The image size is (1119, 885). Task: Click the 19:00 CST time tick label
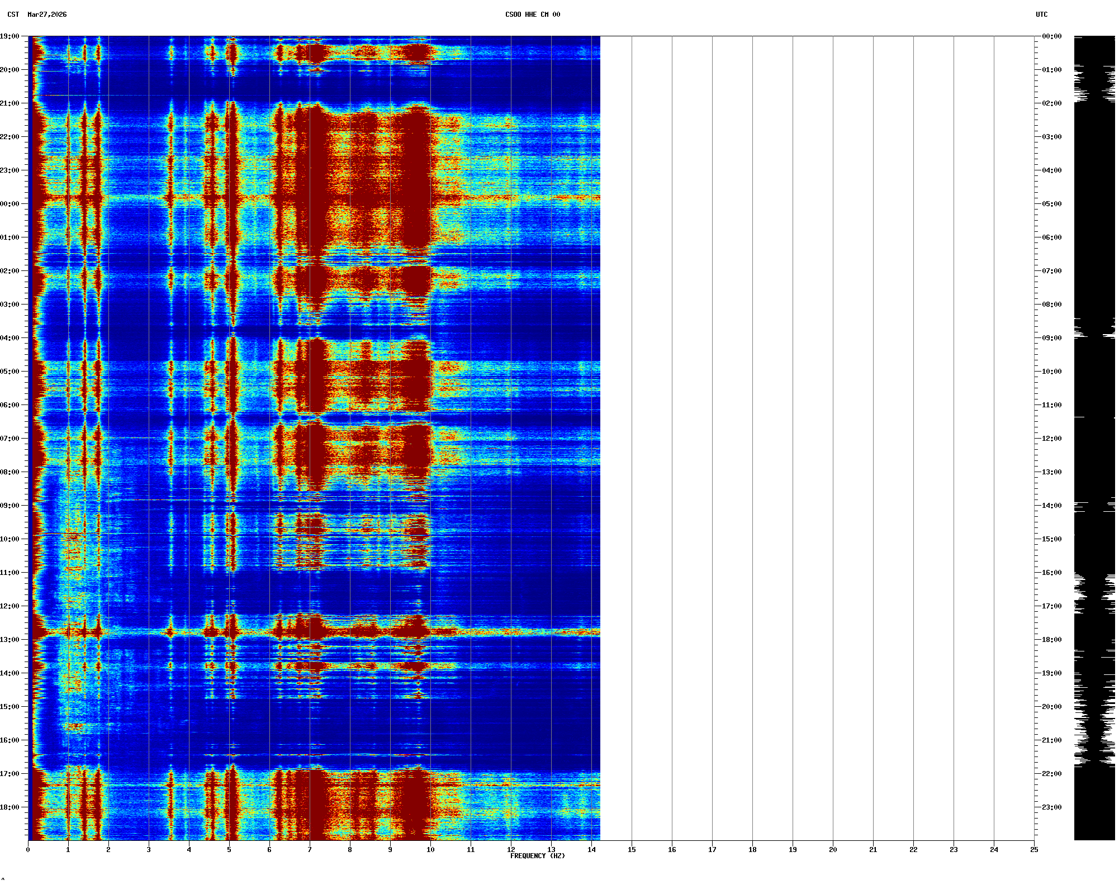[x=10, y=36]
